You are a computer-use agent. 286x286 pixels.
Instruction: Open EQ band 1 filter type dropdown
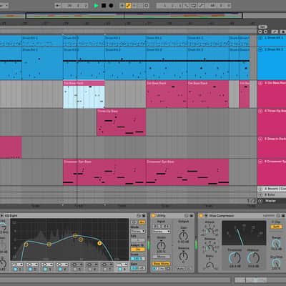17,265
